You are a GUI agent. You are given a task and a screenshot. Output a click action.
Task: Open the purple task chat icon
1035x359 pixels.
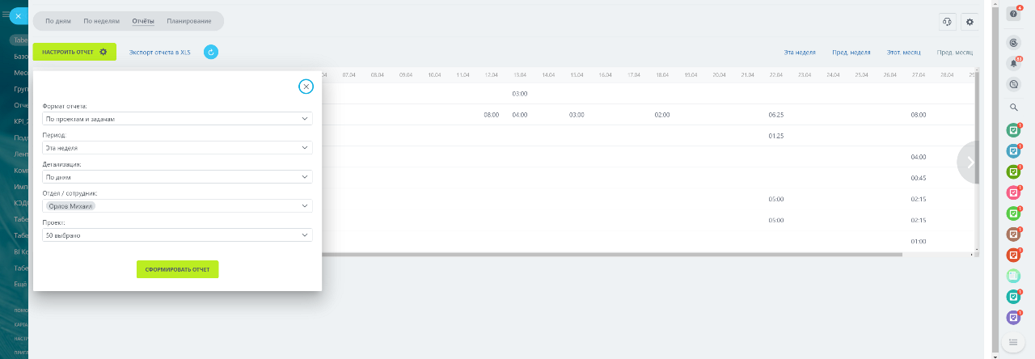tap(1013, 319)
